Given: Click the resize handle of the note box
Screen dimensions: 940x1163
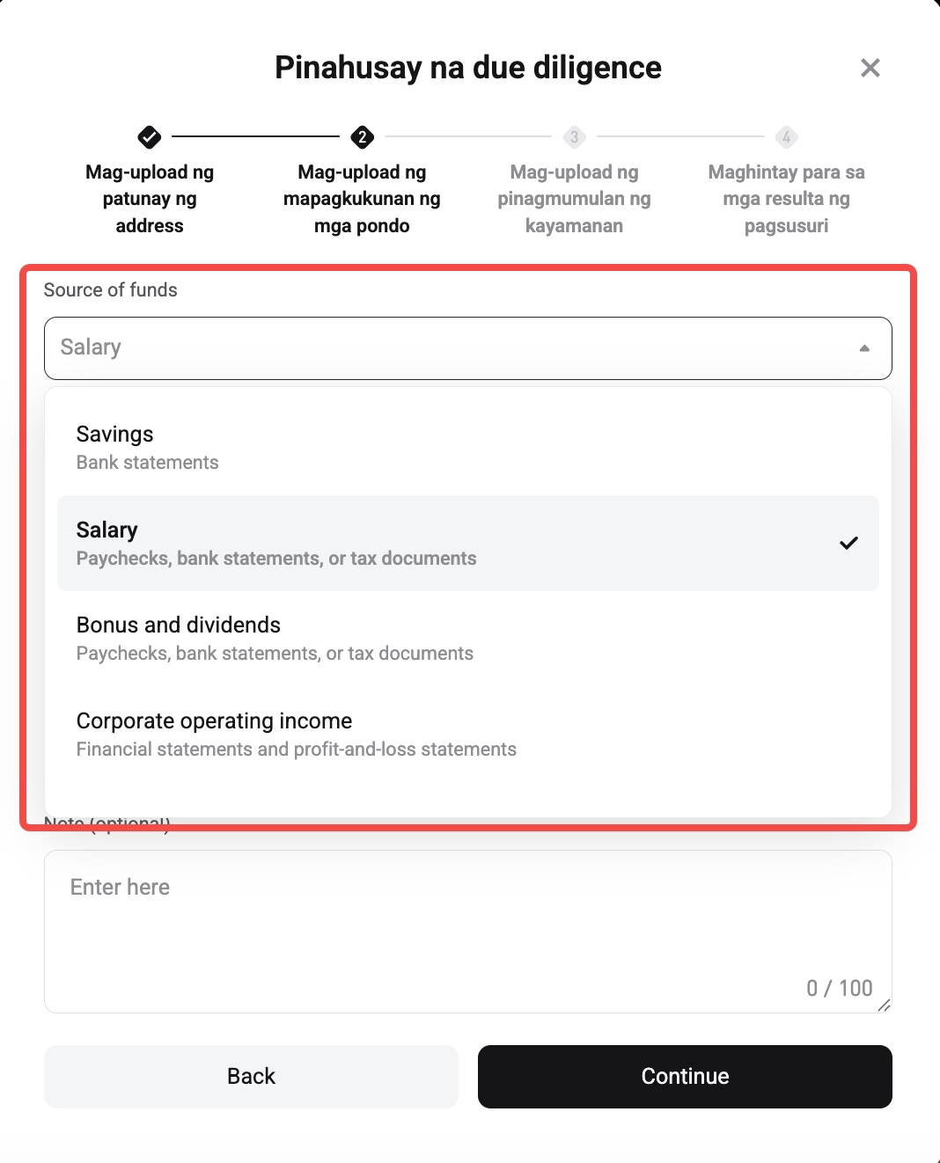Looking at the screenshot, I should pos(885,1006).
